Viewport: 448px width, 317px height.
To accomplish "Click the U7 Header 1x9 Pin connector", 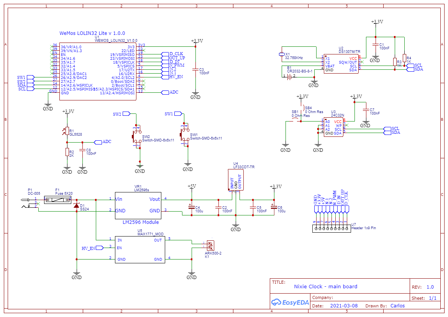I will [x=331, y=228].
